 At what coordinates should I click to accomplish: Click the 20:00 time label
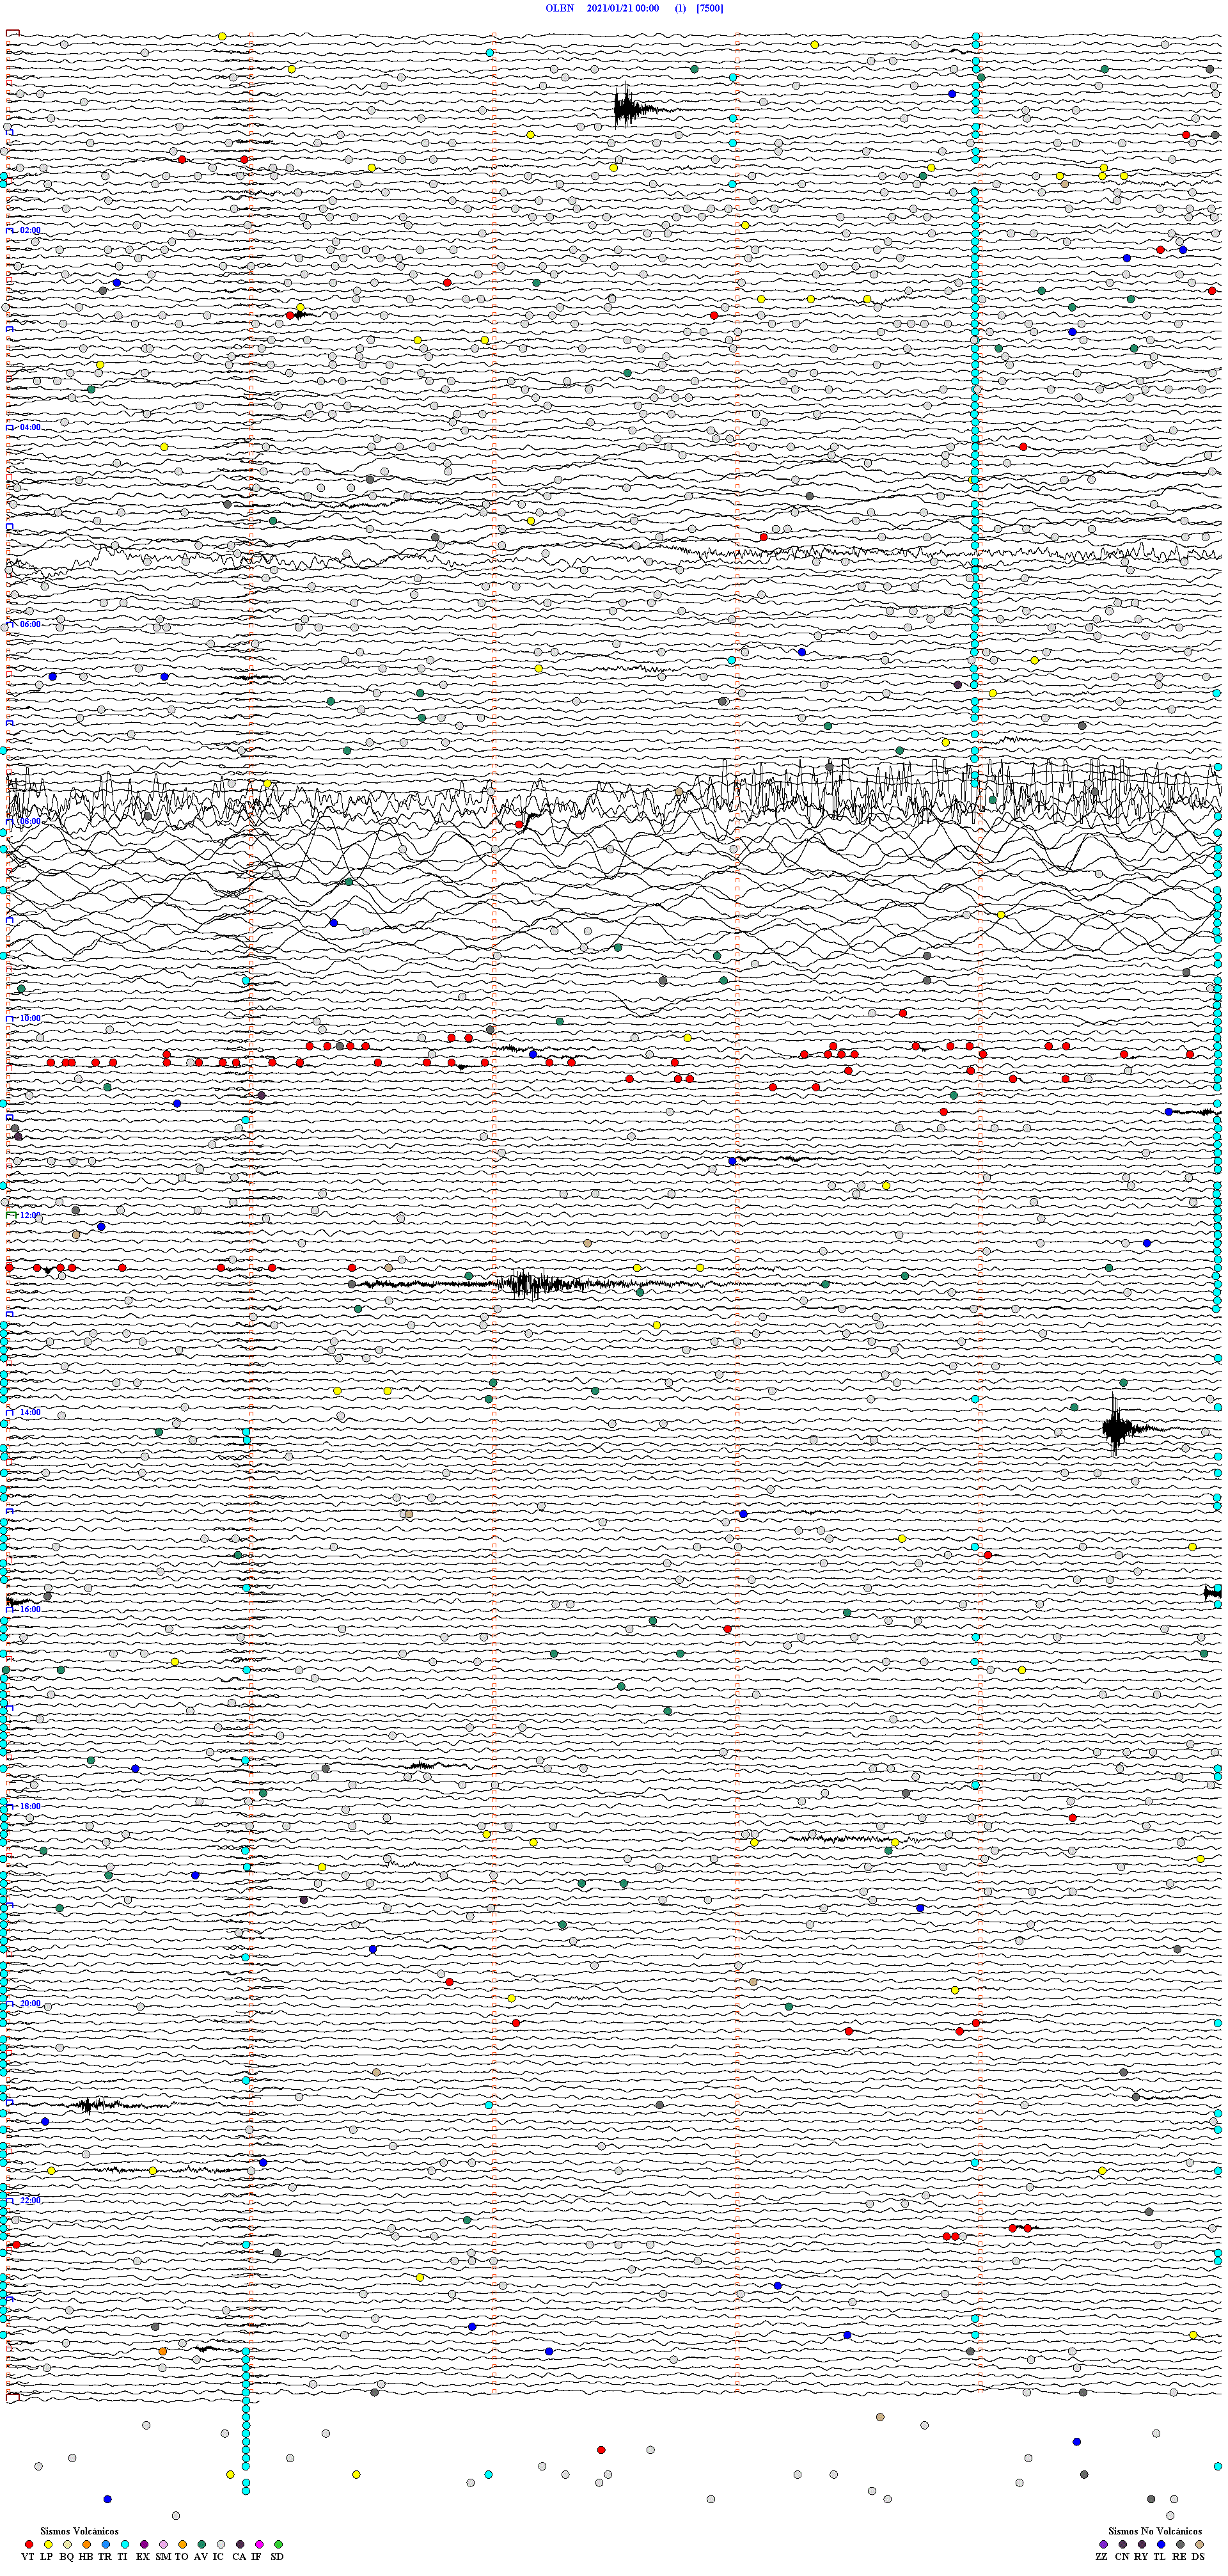pos(30,2003)
